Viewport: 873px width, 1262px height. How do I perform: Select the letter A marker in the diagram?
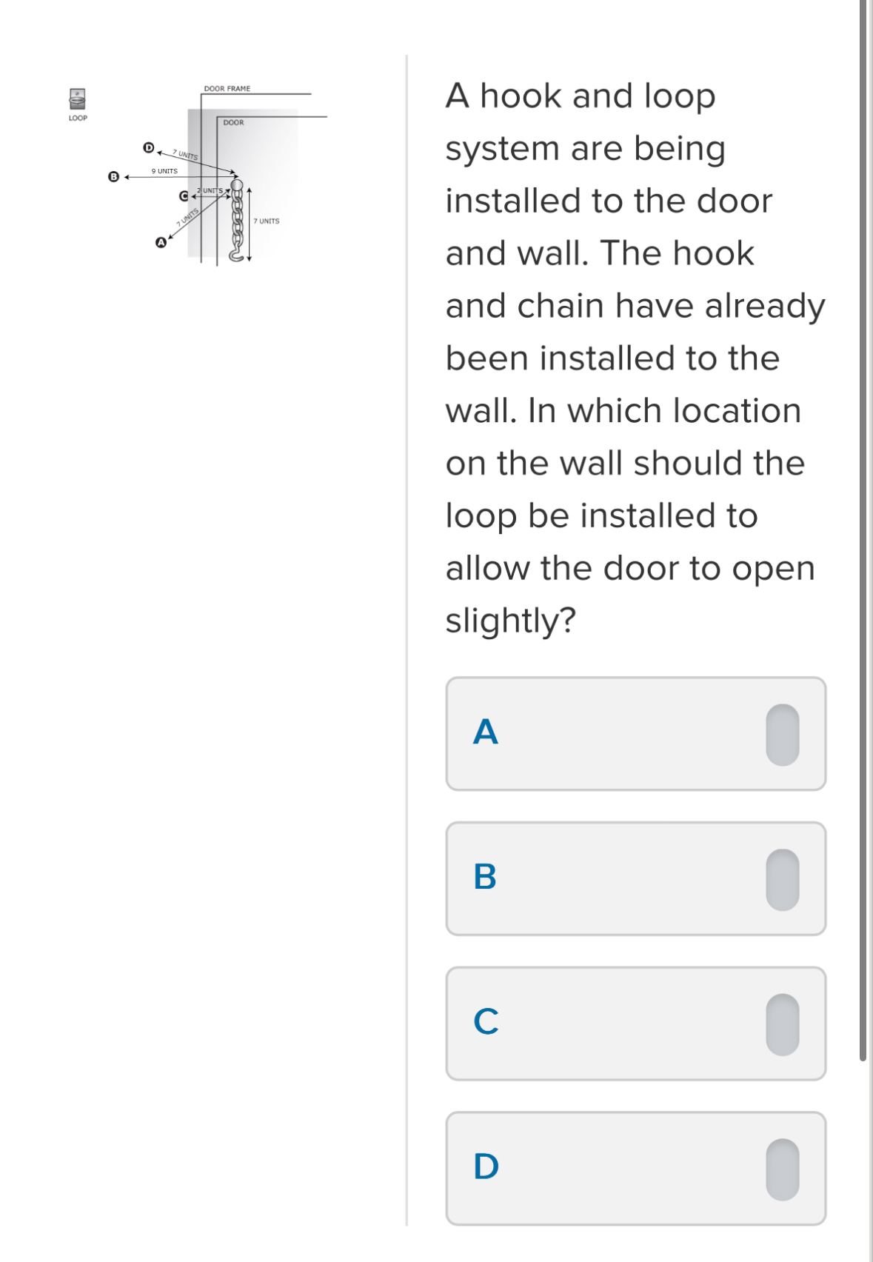(x=160, y=241)
